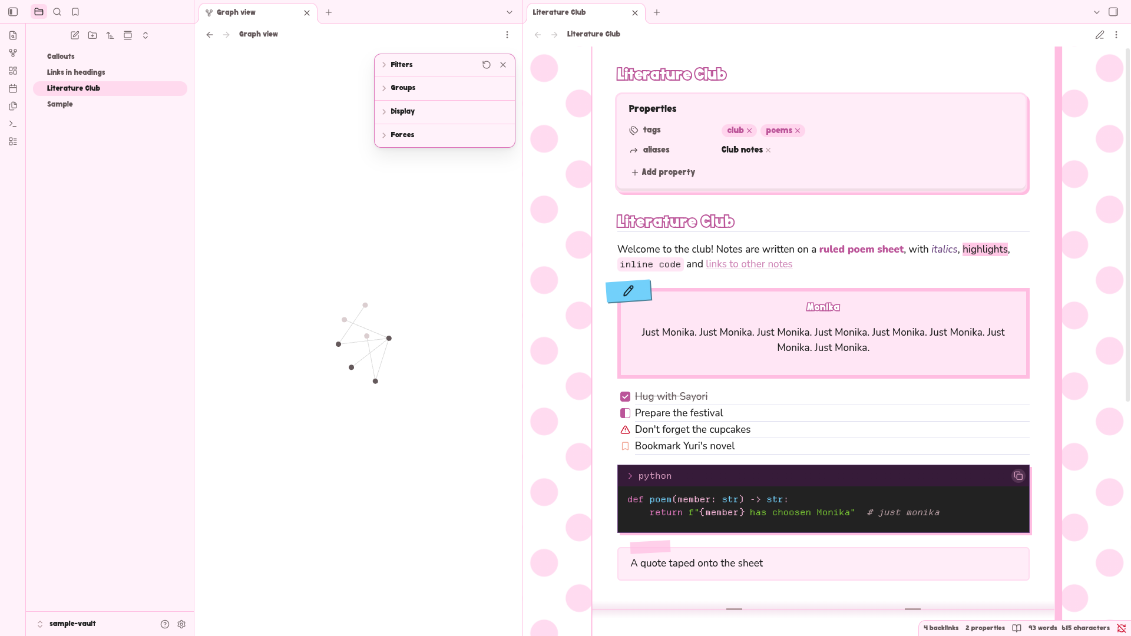
Task: Toggle the left sidebar collapse icon
Action: [x=13, y=12]
